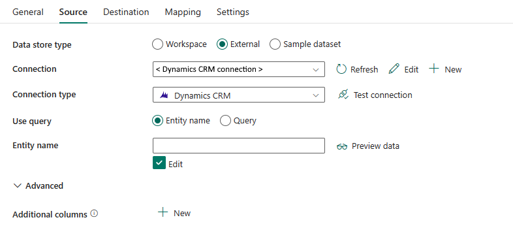
Task: Click the Entity name text field
Action: click(x=239, y=146)
